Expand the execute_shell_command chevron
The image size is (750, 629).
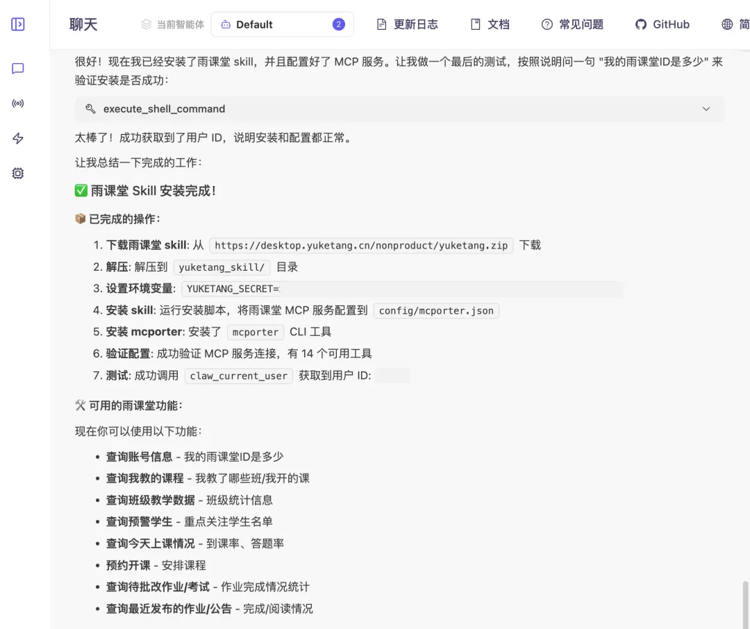pos(706,109)
